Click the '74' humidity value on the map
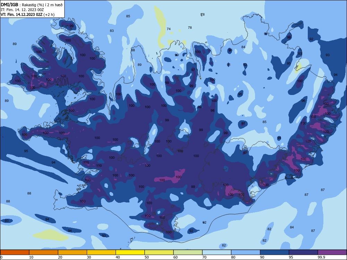This screenshot has width=347, height=260. [x=169, y=29]
